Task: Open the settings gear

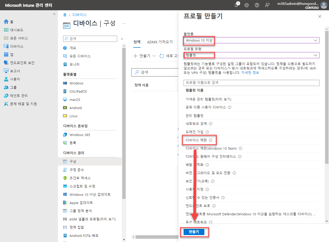Action: click(246, 5)
